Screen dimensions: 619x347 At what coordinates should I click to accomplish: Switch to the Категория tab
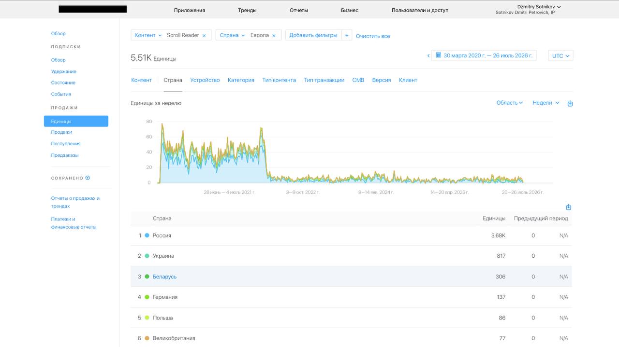pos(241,80)
